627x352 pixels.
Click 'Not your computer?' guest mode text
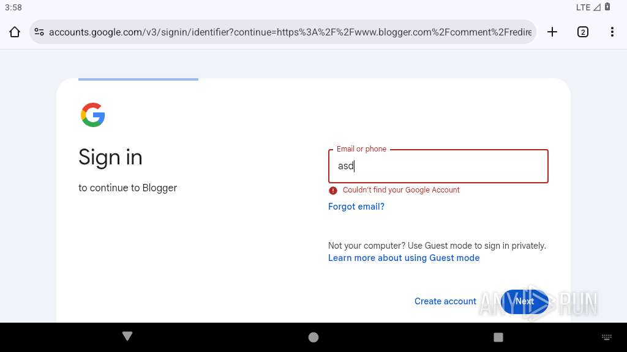pyautogui.click(x=437, y=246)
